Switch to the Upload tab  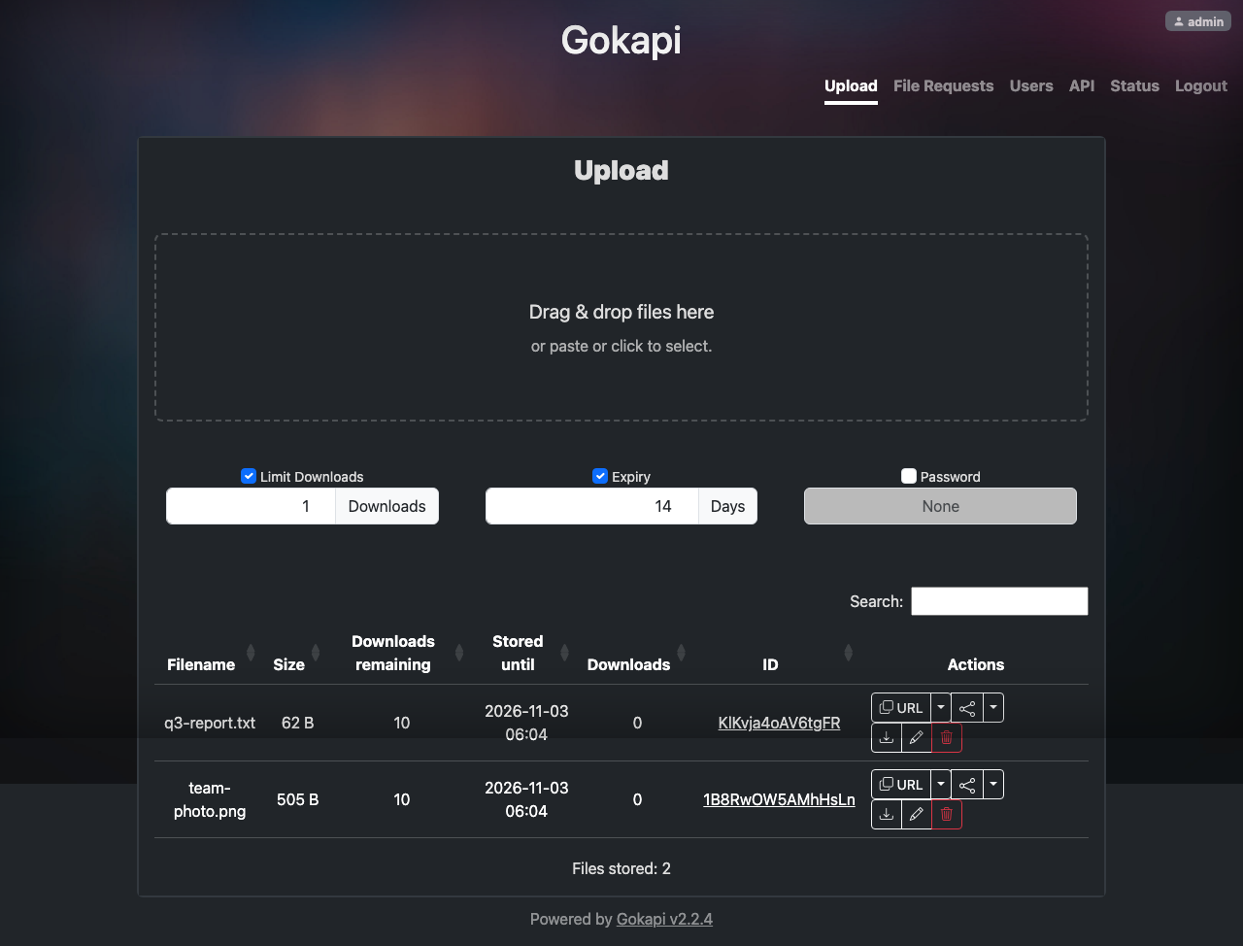[x=851, y=85]
